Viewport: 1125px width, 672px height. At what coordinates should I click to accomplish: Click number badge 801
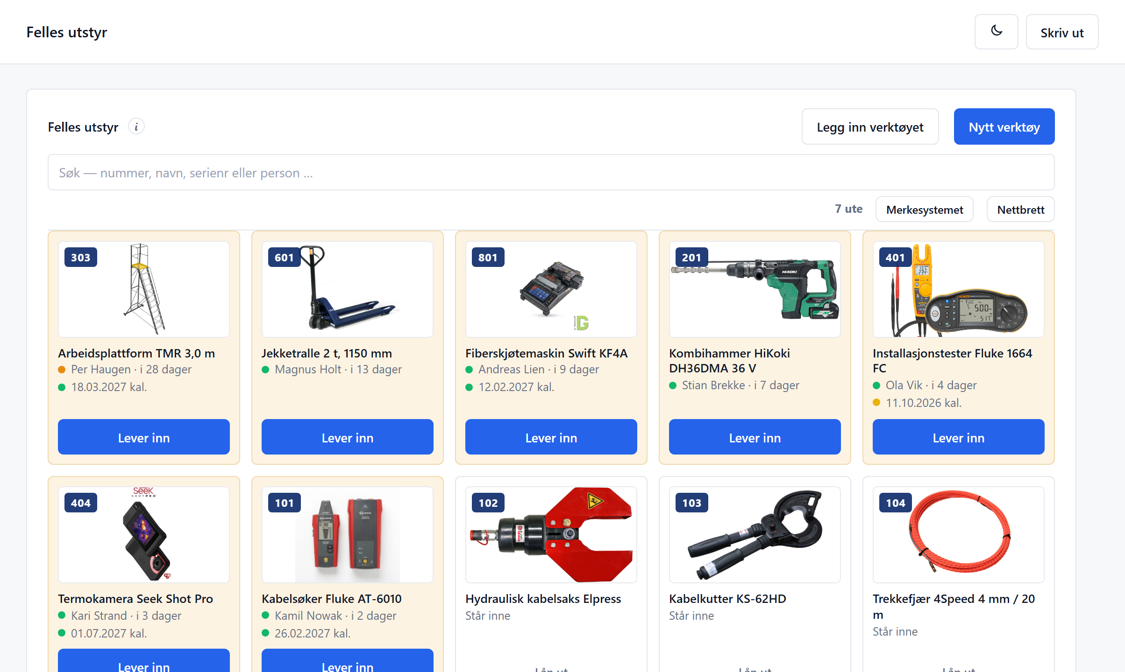coord(488,257)
